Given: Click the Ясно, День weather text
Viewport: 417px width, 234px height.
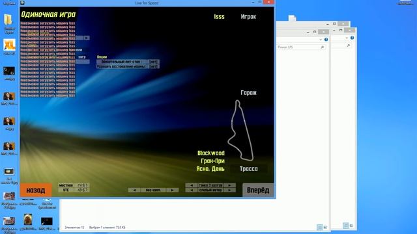Looking at the screenshot, I should (x=210, y=169).
